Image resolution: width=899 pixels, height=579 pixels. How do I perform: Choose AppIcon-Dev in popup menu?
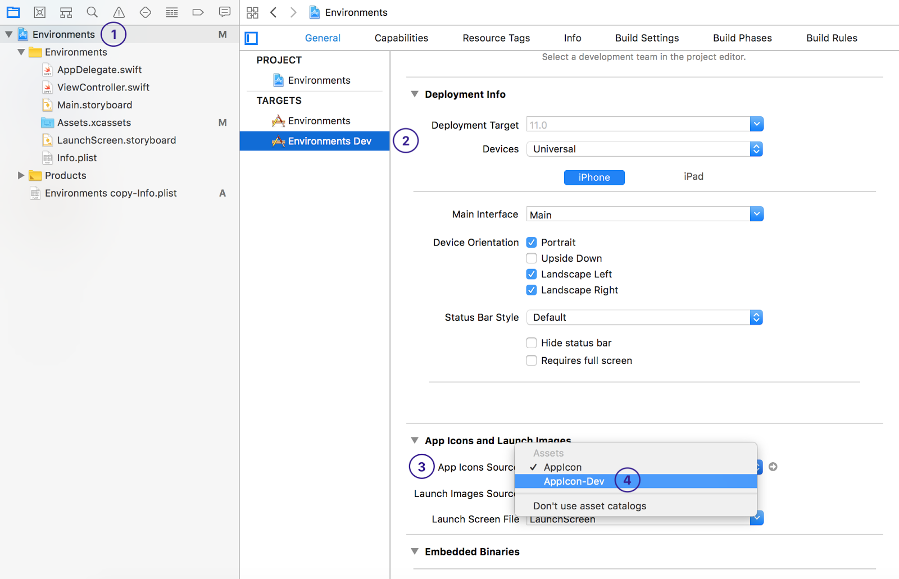point(635,481)
